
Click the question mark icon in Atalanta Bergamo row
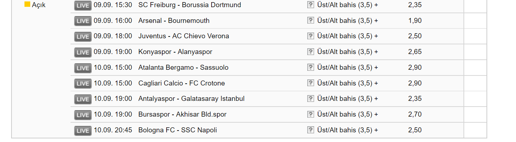311,68
